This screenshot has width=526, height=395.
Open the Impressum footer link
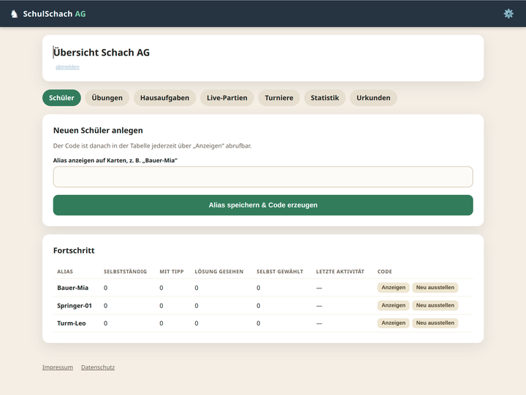click(58, 367)
